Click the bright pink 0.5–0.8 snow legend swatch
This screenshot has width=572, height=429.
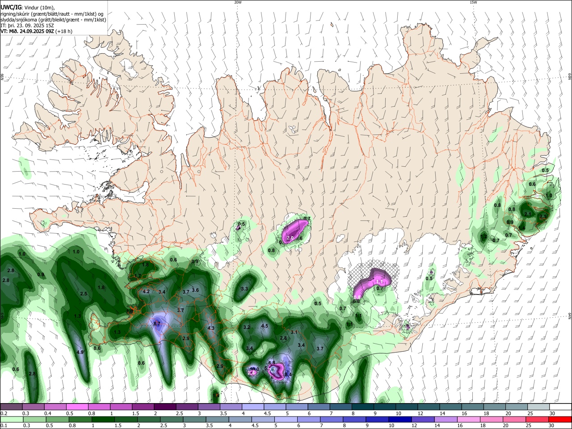coord(77,407)
